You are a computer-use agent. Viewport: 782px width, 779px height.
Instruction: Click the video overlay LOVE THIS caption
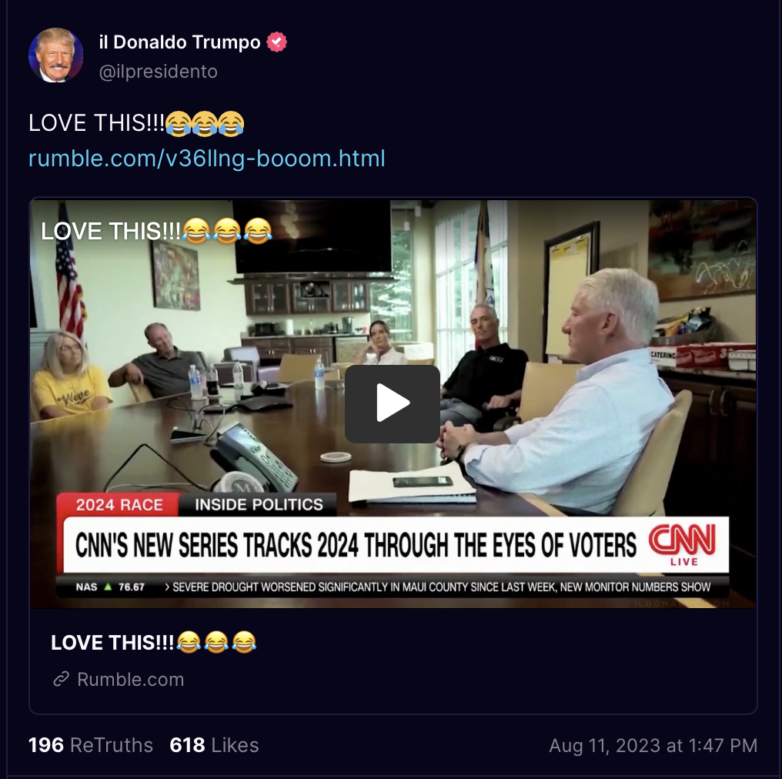(x=156, y=231)
